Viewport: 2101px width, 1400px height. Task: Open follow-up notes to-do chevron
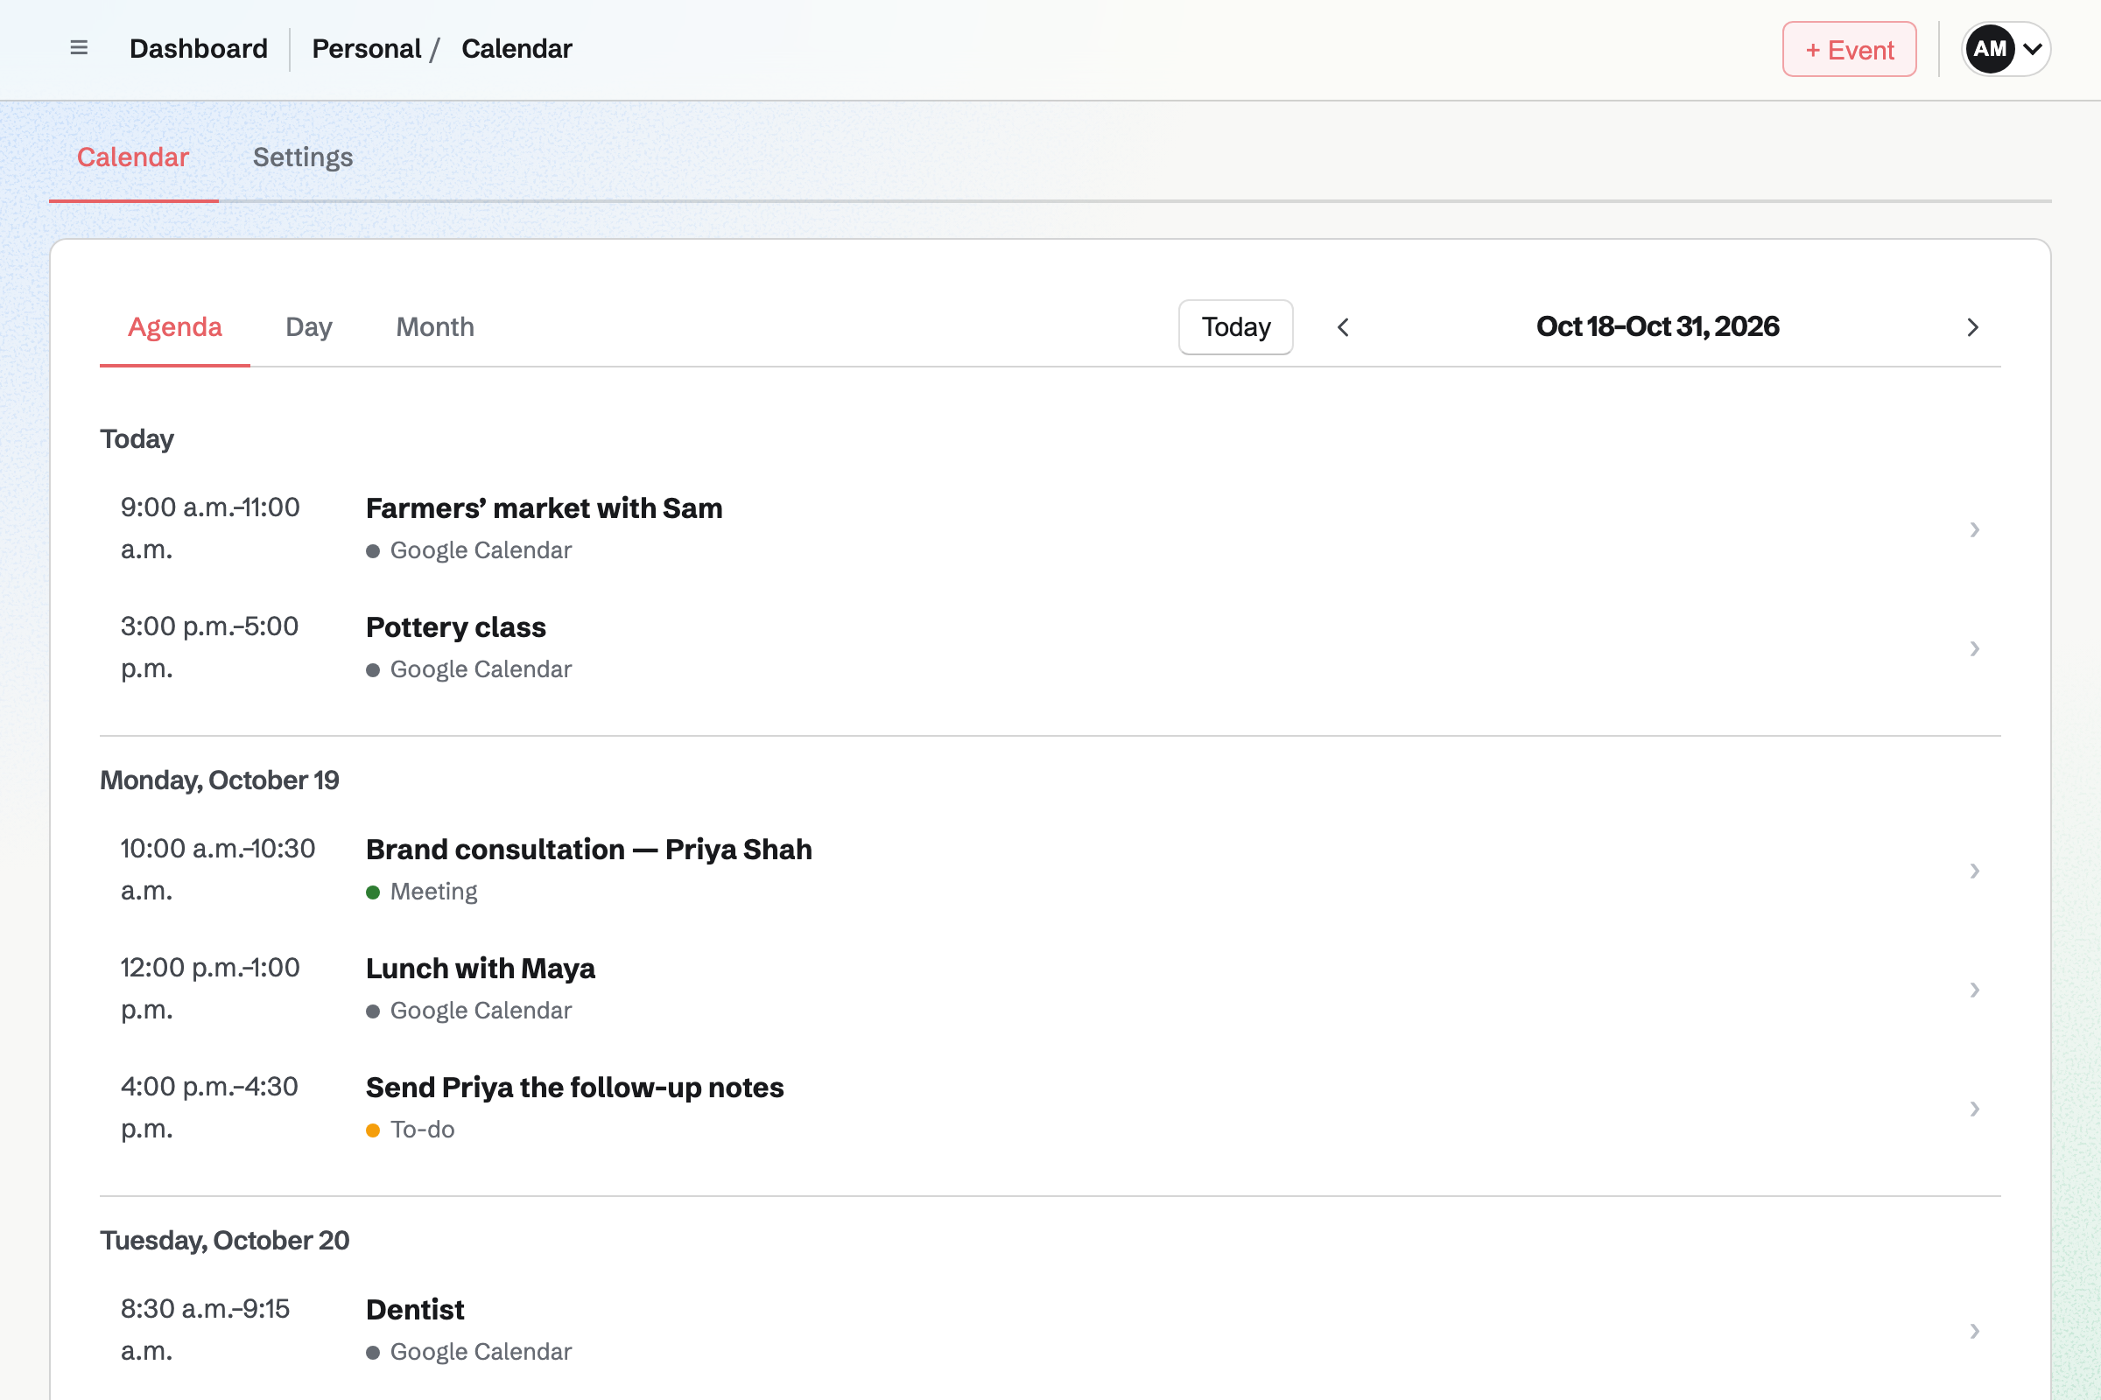[x=1975, y=1109]
